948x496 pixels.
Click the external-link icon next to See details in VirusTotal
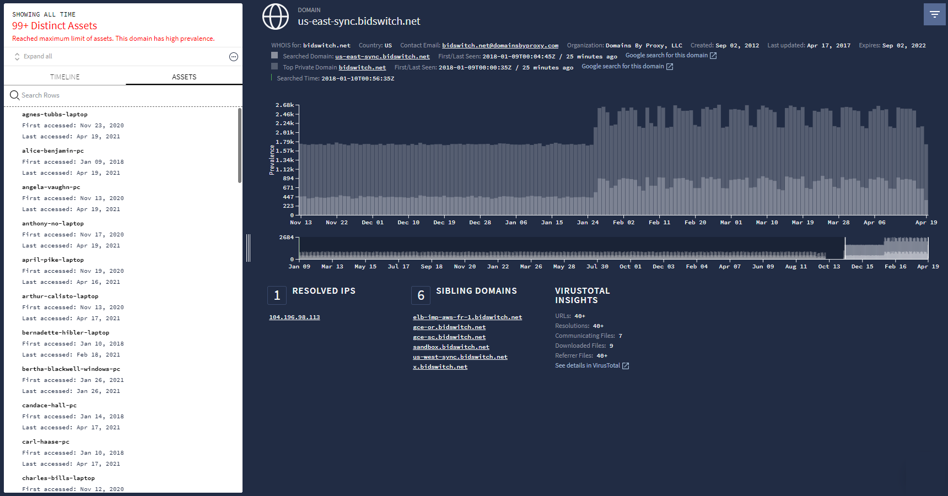[626, 365]
